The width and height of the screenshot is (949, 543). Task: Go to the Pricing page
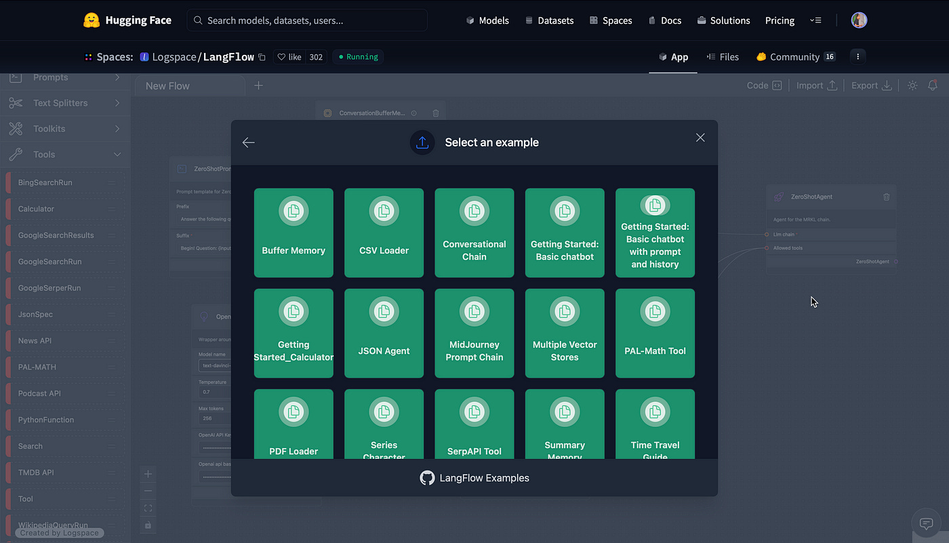tap(780, 20)
